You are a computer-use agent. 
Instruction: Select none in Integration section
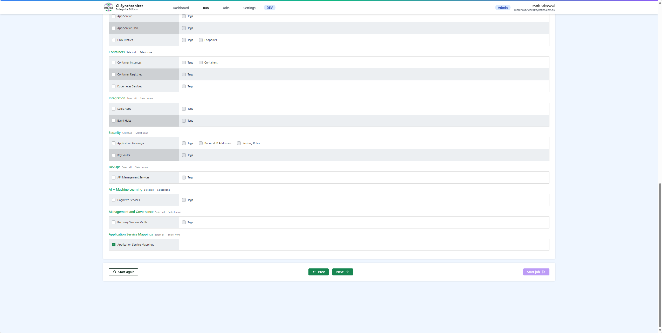[x=146, y=99]
